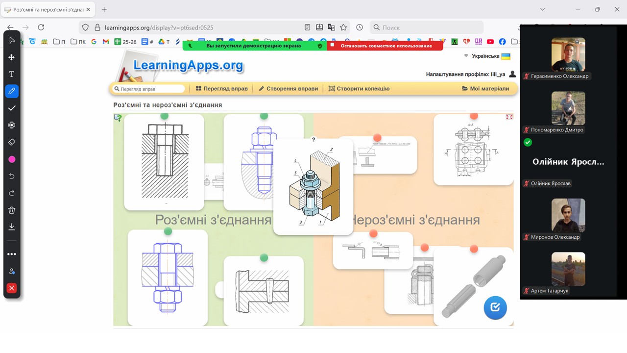The height and width of the screenshot is (353, 627).
Task: Choose the pink annotation color swatch
Action: (x=12, y=159)
